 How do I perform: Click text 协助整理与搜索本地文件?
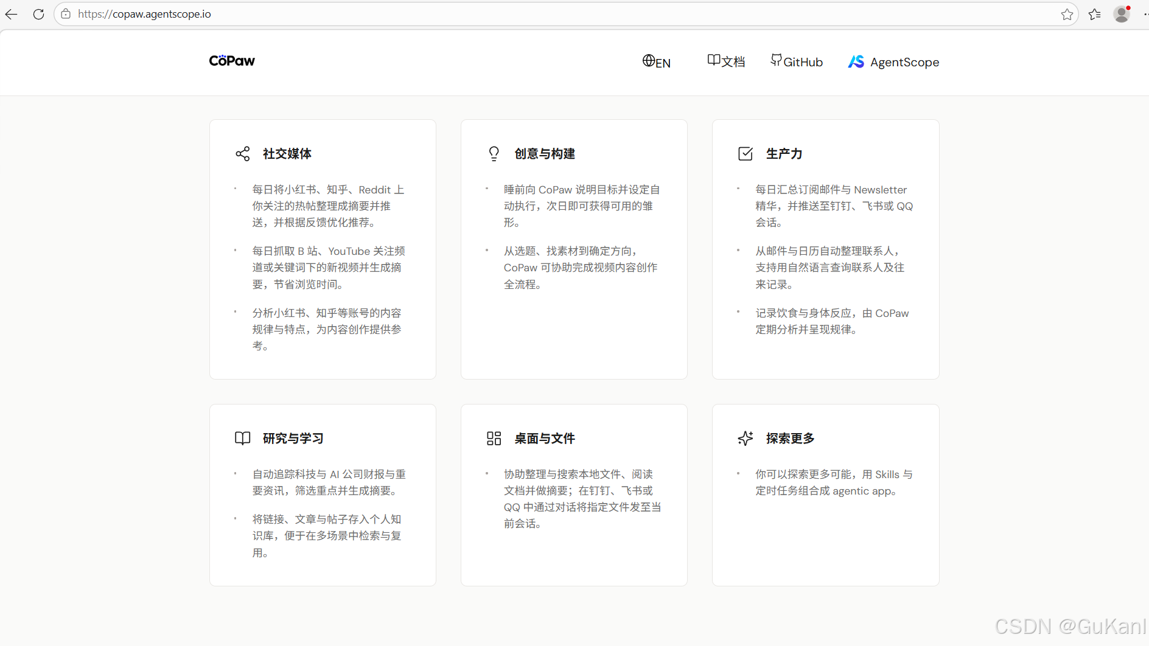point(582,499)
